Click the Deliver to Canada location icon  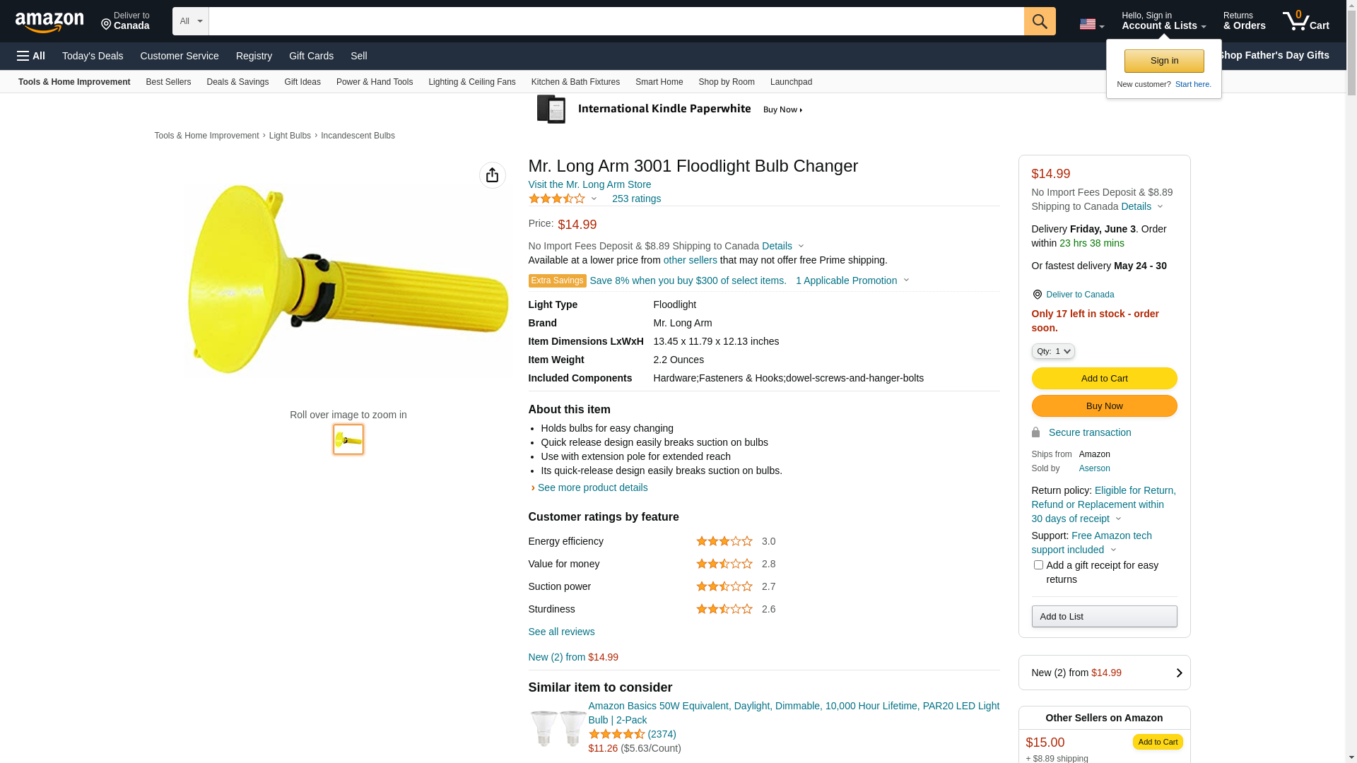[x=1037, y=295]
